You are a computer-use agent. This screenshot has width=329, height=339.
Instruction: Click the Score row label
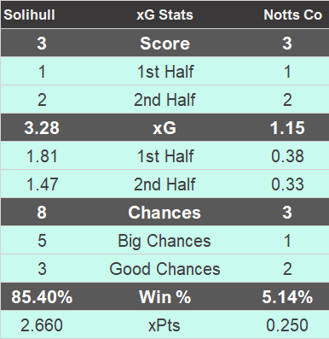[164, 44]
